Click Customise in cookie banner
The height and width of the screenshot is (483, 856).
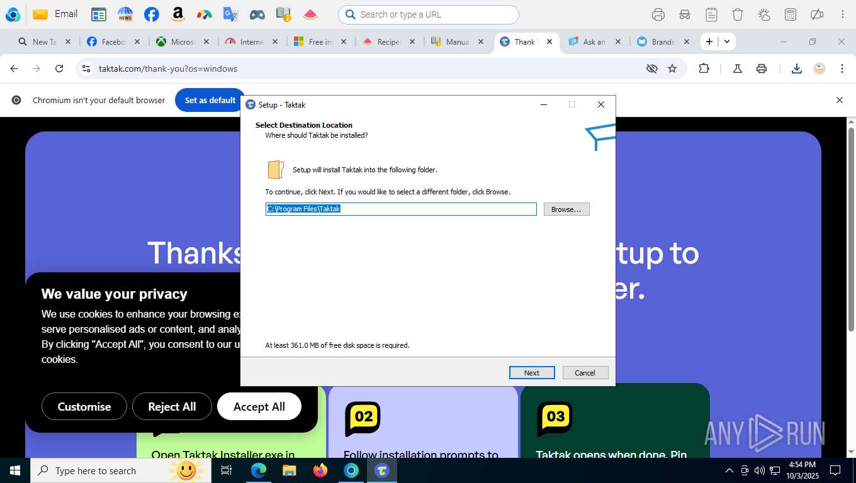(x=84, y=406)
